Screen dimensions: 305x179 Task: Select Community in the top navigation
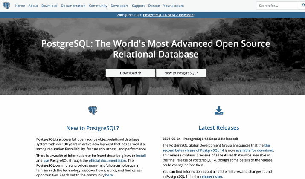coord(98,6)
